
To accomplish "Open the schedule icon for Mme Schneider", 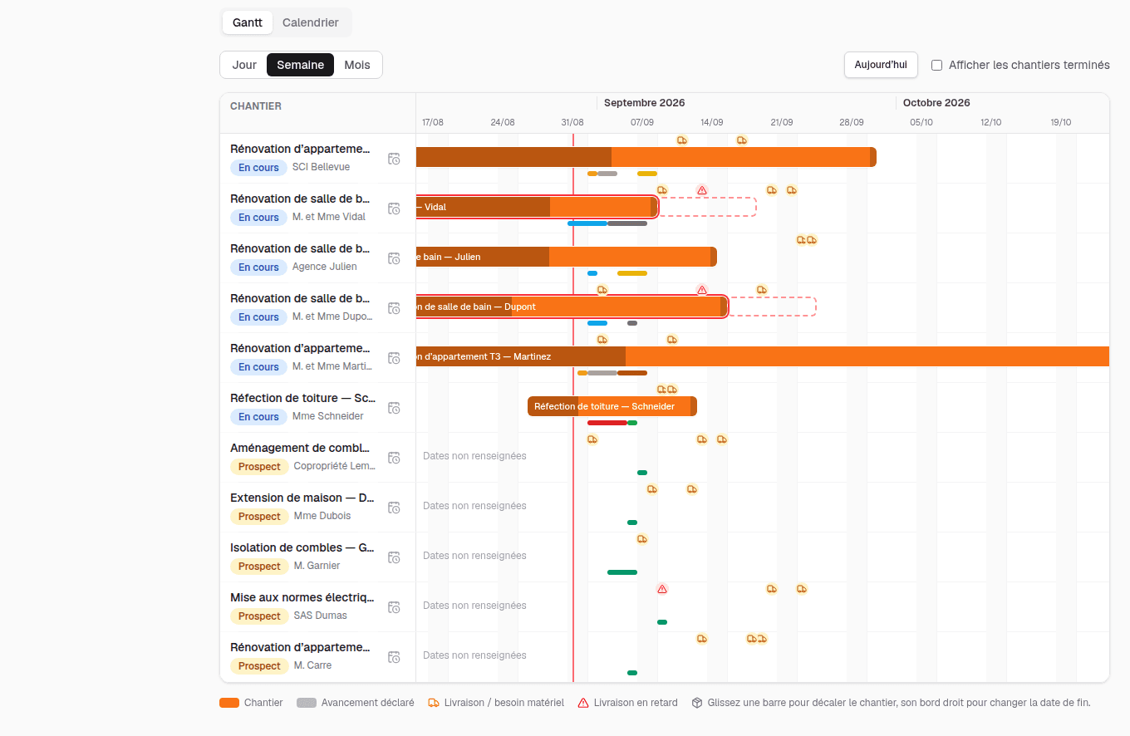I will click(x=395, y=408).
